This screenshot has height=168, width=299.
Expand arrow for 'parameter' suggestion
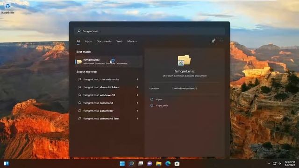(x=137, y=111)
